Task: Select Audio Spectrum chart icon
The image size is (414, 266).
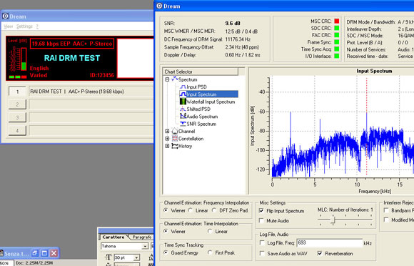Action: [x=183, y=117]
